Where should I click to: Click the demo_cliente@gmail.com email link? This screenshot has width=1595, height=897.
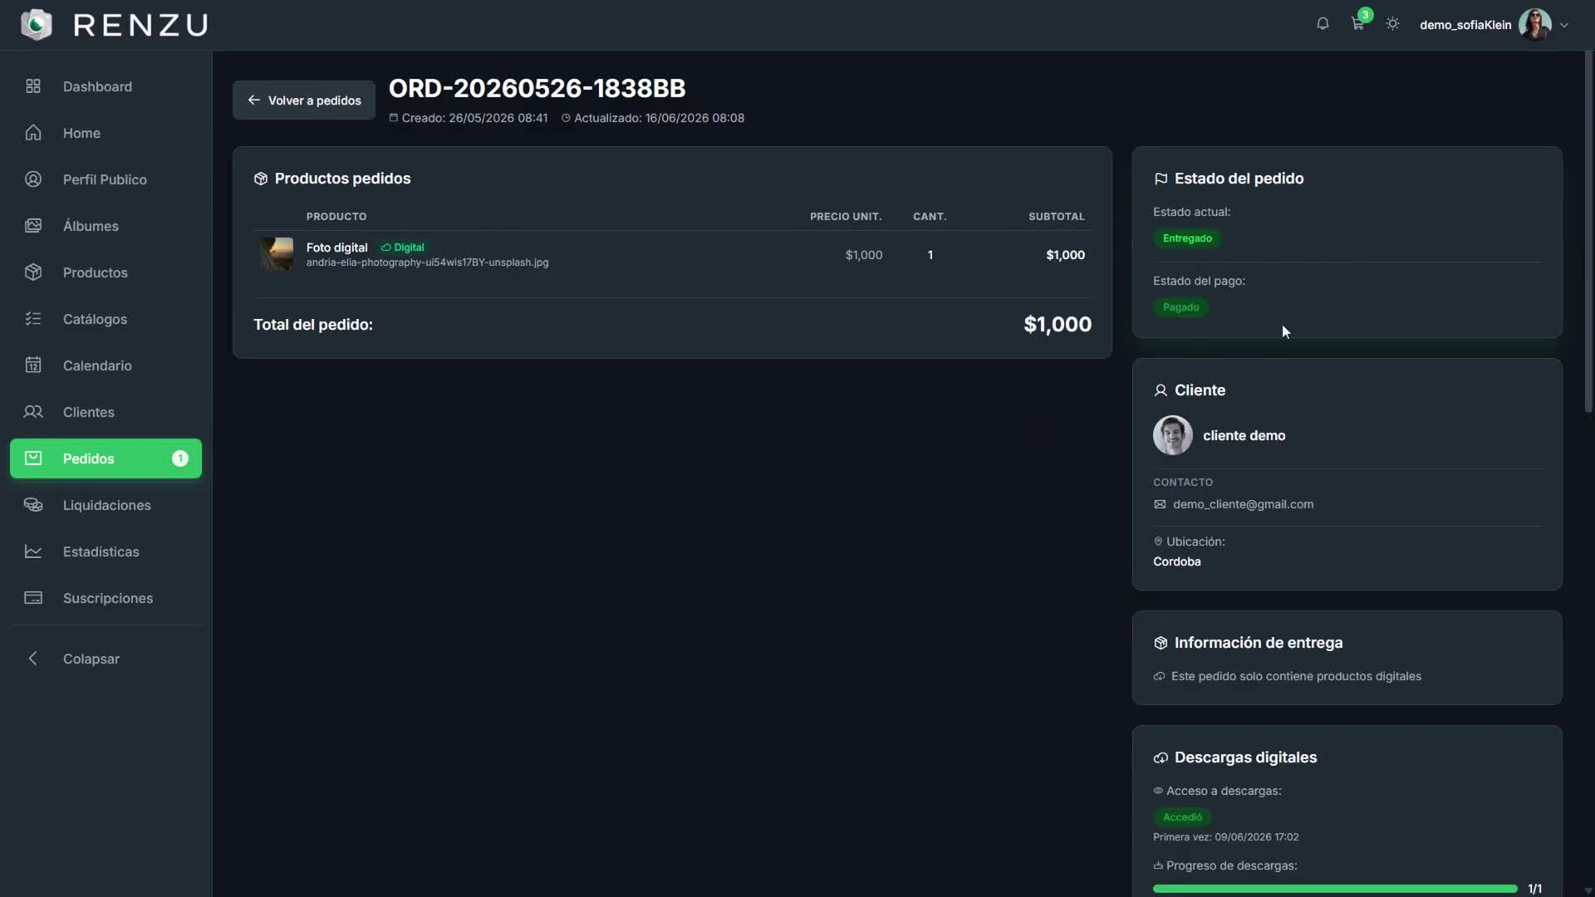(1243, 504)
